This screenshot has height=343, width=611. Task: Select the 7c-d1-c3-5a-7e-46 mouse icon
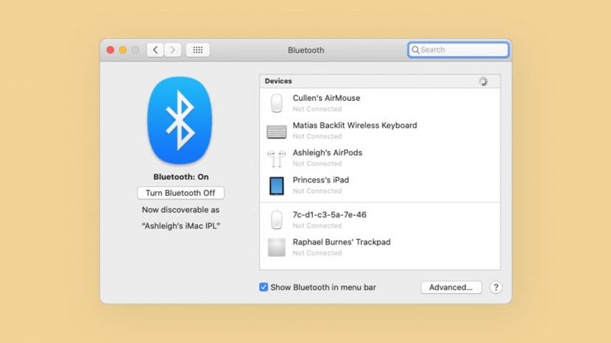point(277,220)
